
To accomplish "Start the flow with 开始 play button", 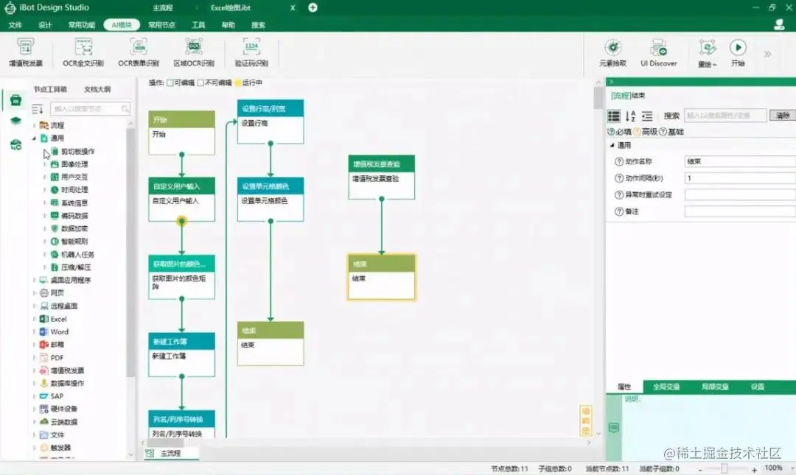I will [x=738, y=48].
